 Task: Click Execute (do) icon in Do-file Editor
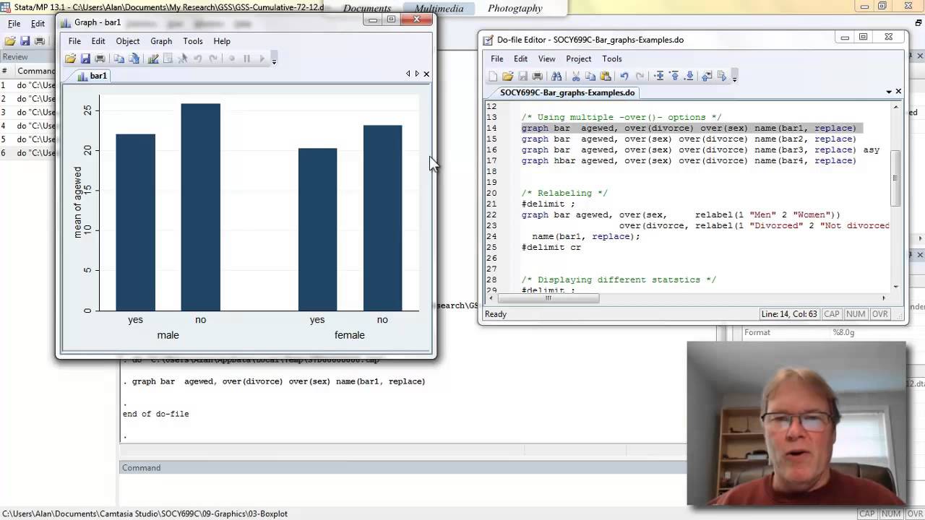pos(721,76)
